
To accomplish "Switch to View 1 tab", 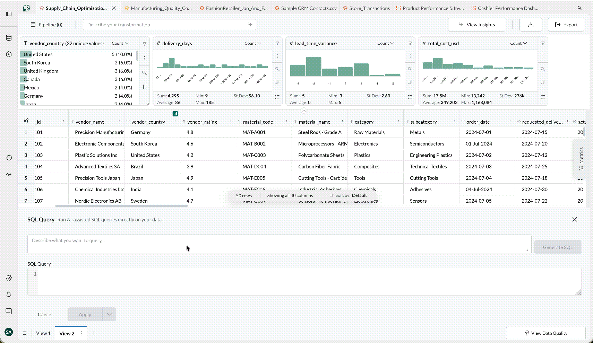I will coord(43,333).
